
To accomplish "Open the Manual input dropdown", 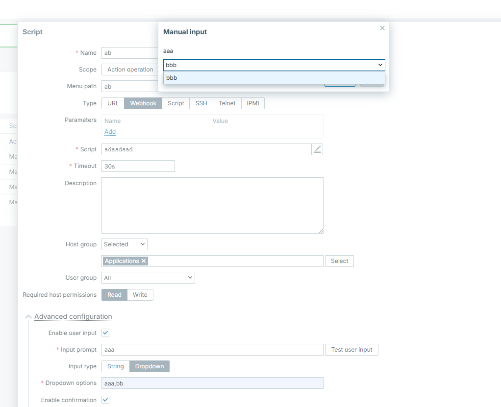I will click(x=274, y=65).
